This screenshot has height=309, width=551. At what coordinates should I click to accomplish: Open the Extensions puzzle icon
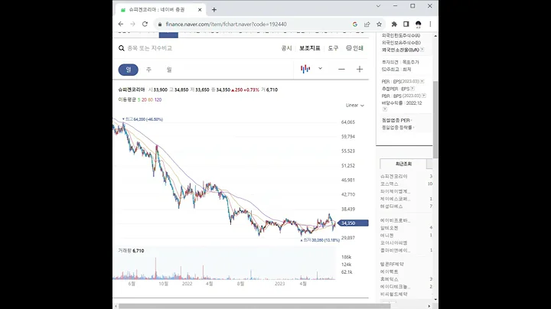pos(394,24)
